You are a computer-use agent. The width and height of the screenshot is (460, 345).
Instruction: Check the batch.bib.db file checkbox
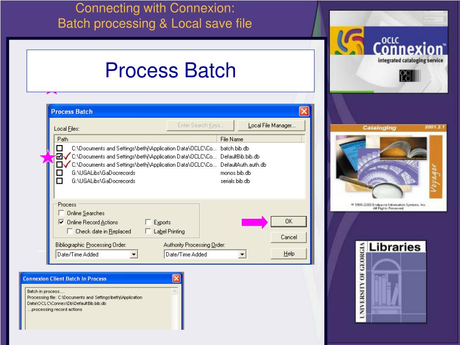click(60, 148)
